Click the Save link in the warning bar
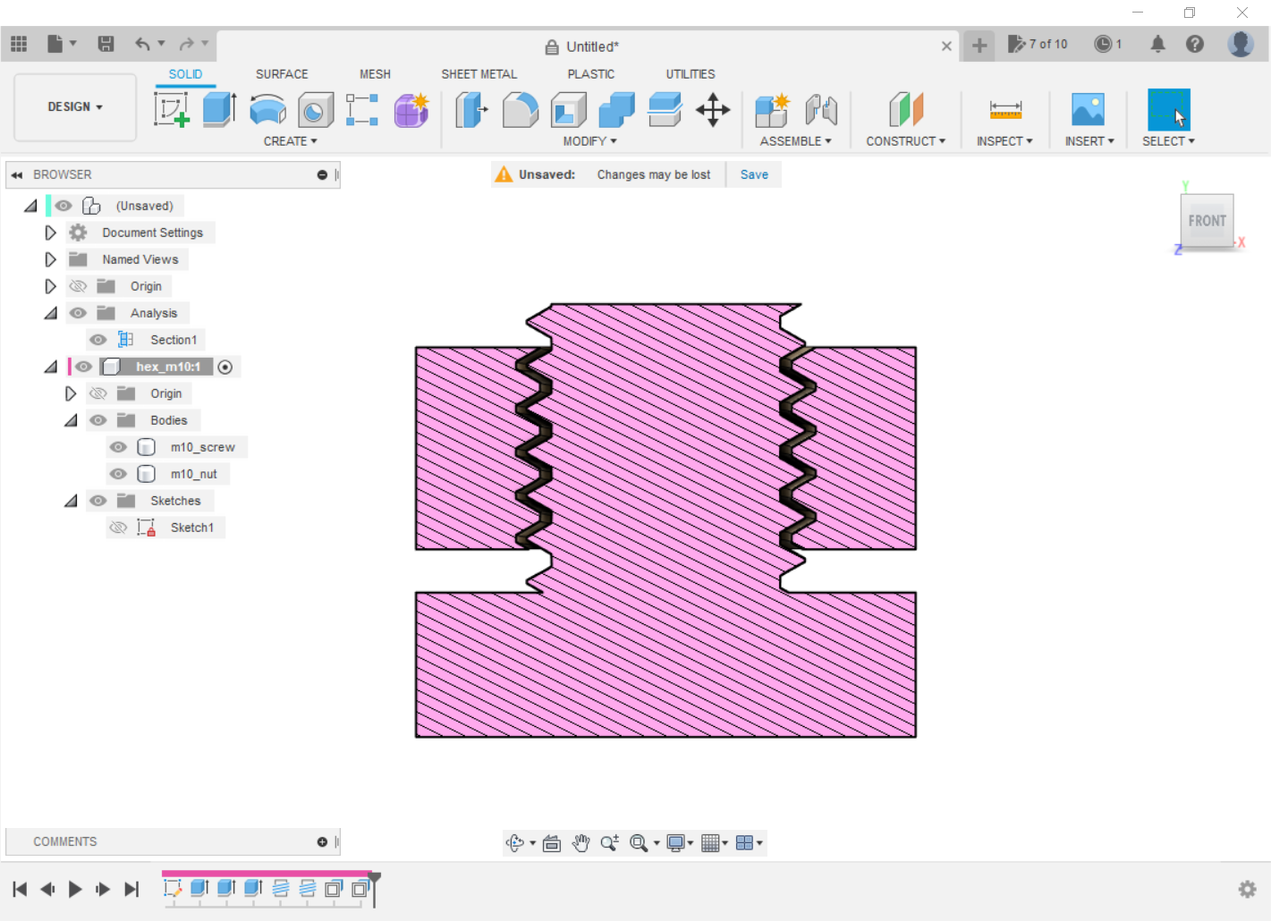The width and height of the screenshot is (1271, 921). [x=754, y=174]
